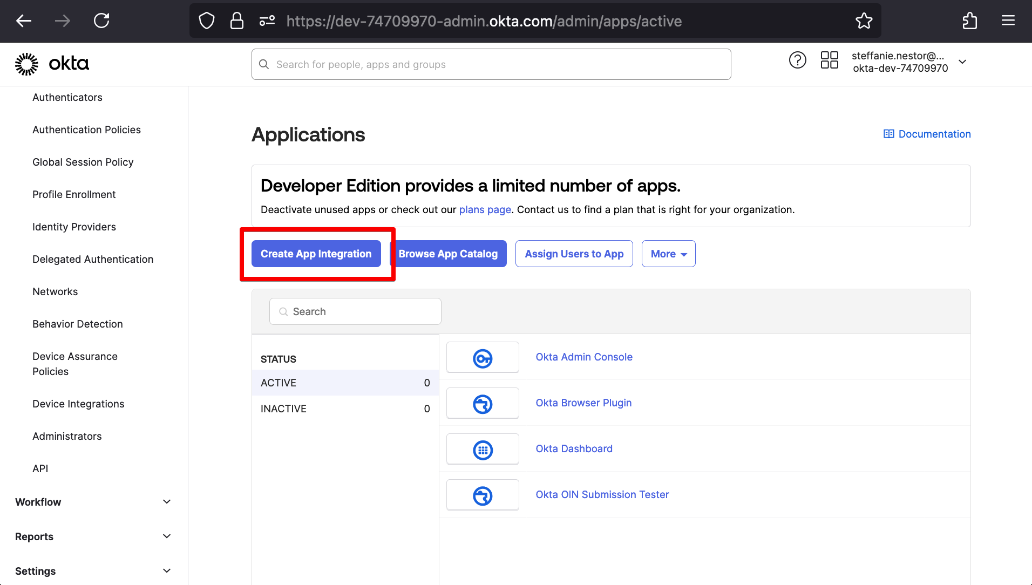This screenshot has height=585, width=1032.
Task: Open the More dropdown button
Action: tap(668, 254)
